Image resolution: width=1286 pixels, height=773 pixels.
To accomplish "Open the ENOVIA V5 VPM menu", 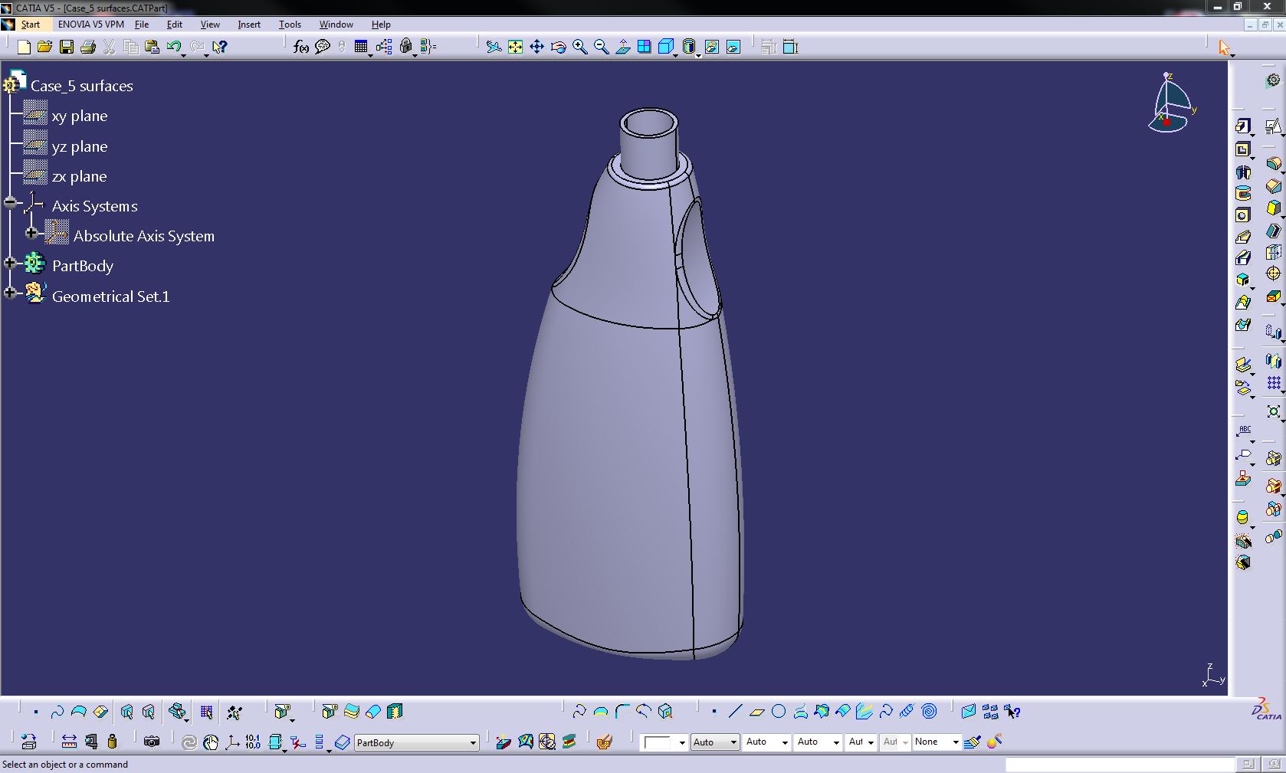I will [91, 25].
